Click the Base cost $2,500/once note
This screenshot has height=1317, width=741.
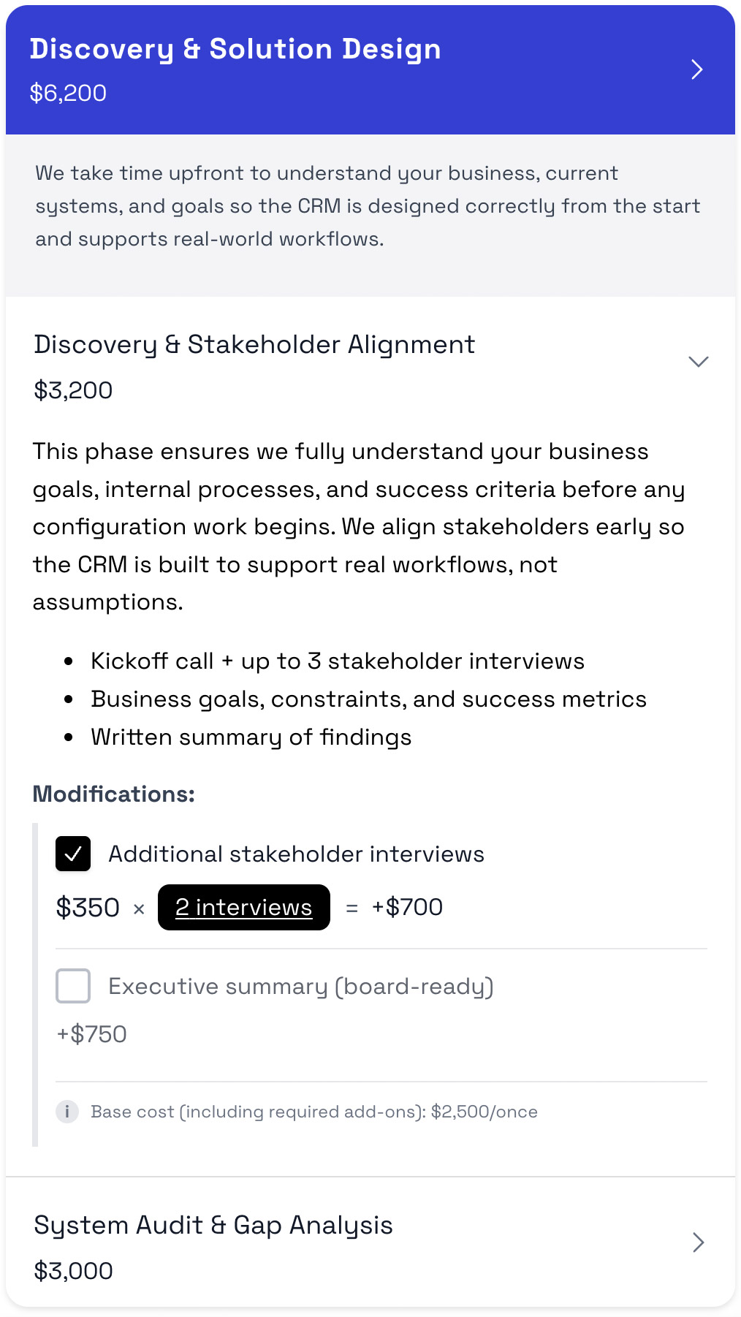(x=314, y=1112)
